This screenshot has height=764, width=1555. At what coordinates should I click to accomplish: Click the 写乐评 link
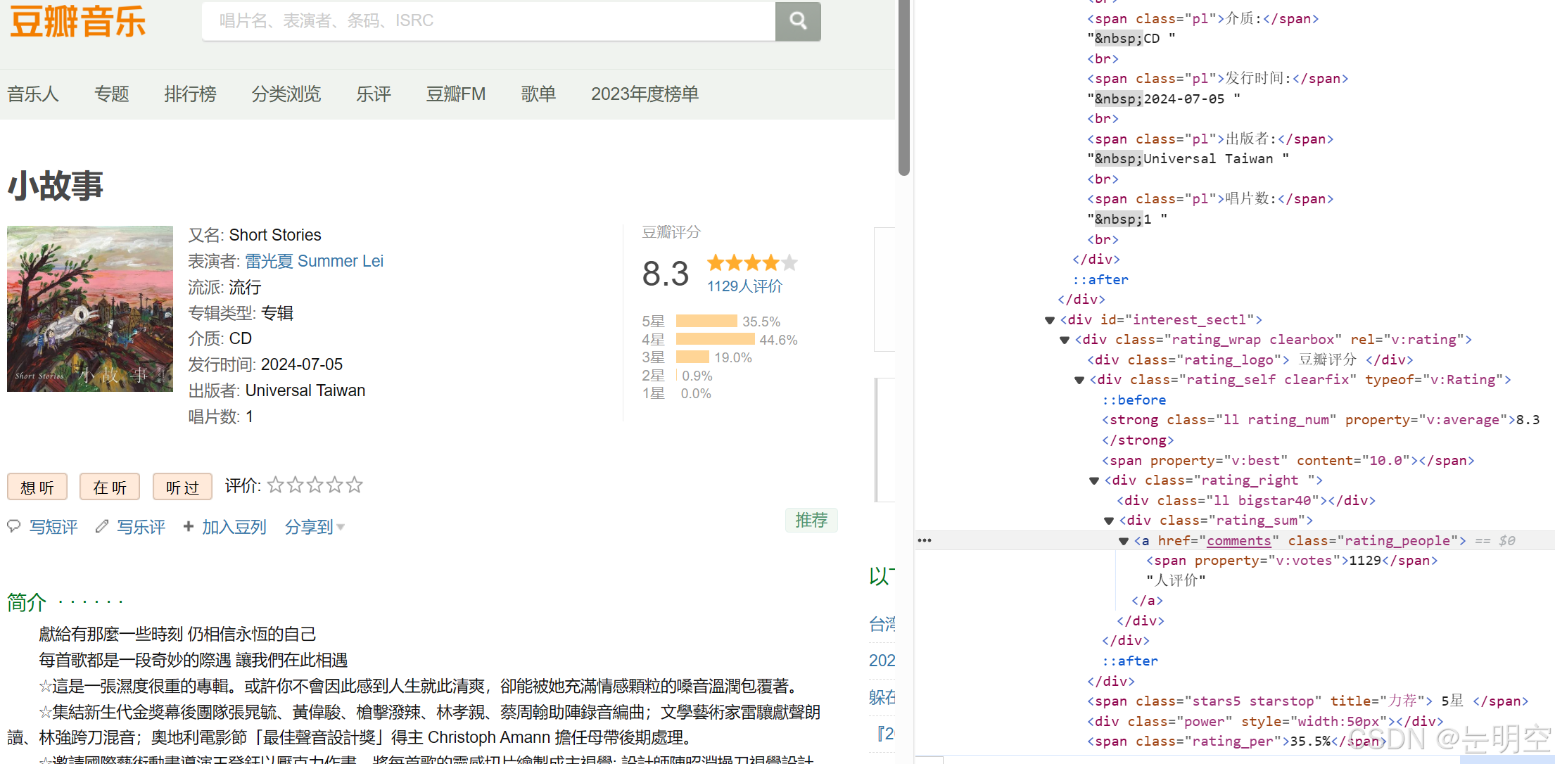[141, 527]
